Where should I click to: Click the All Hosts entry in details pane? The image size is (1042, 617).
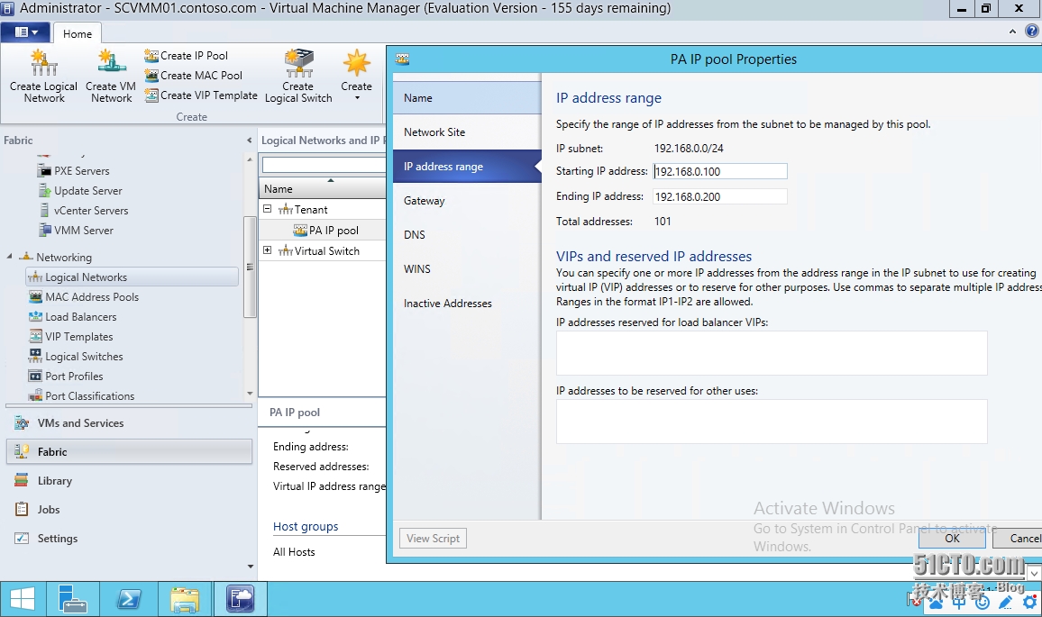click(x=294, y=552)
